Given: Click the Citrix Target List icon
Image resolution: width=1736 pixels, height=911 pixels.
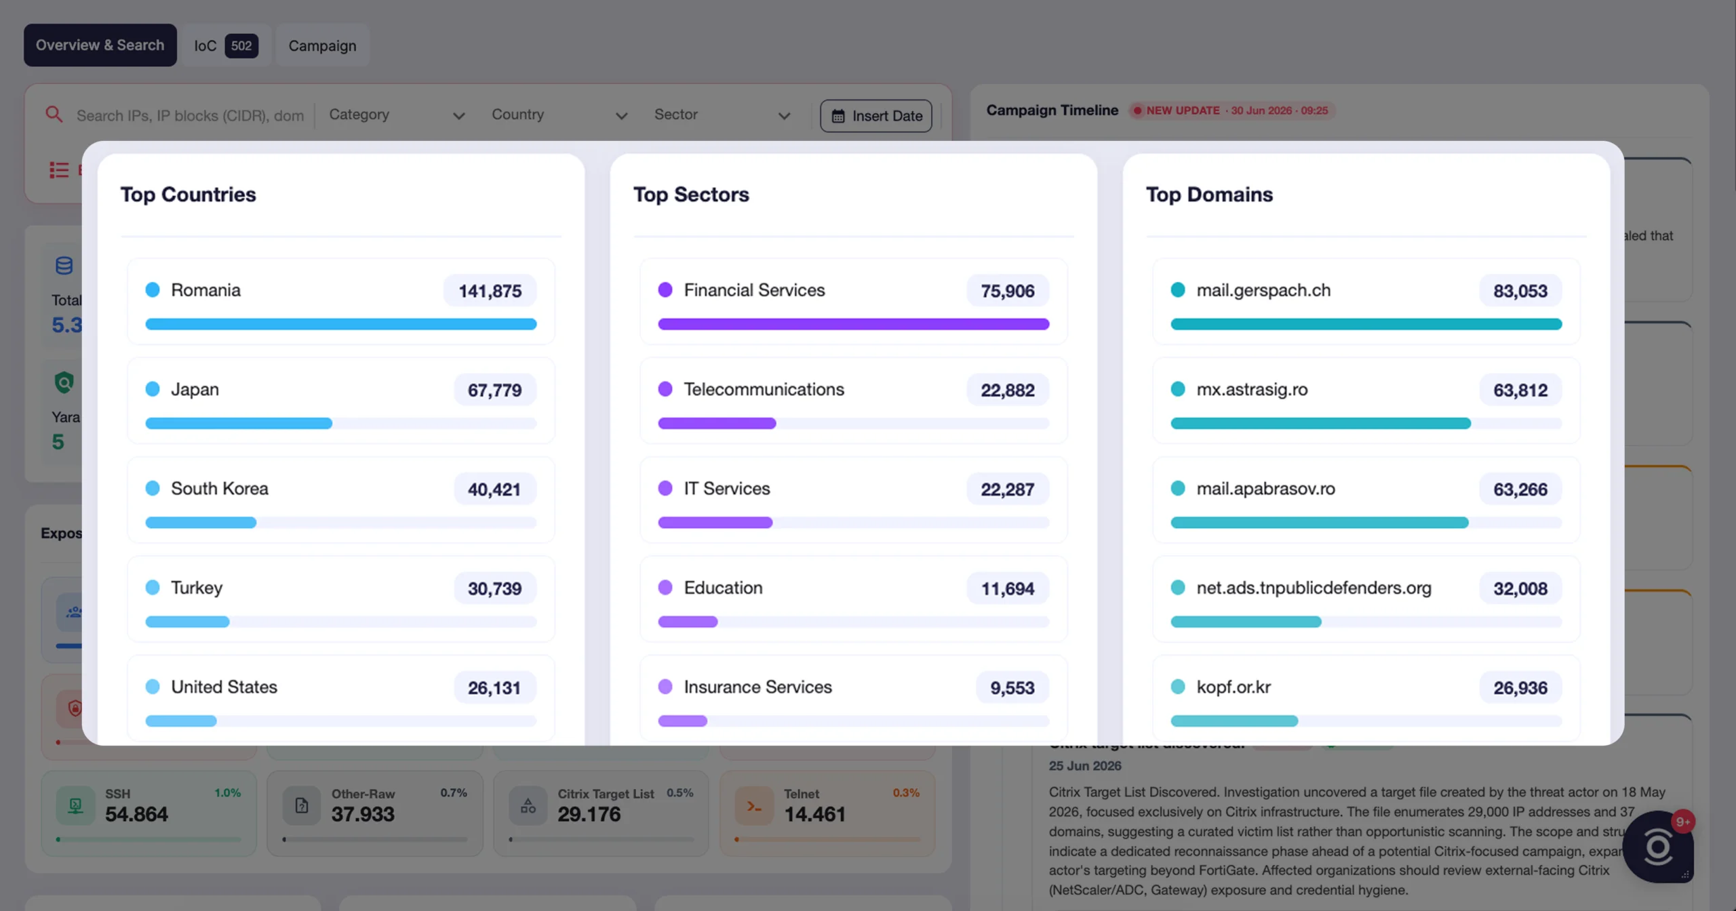Looking at the screenshot, I should pos(528,806).
